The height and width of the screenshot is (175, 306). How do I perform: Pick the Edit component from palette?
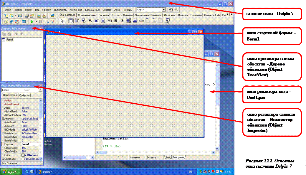pyautogui.click(x=97, y=21)
